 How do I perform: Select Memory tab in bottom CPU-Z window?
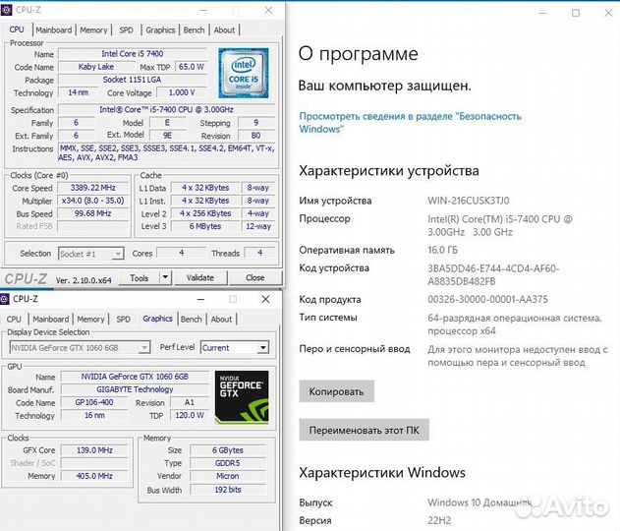click(x=90, y=319)
